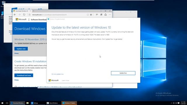
Task: Click the volume icon in system tray
Action: click(x=176, y=103)
